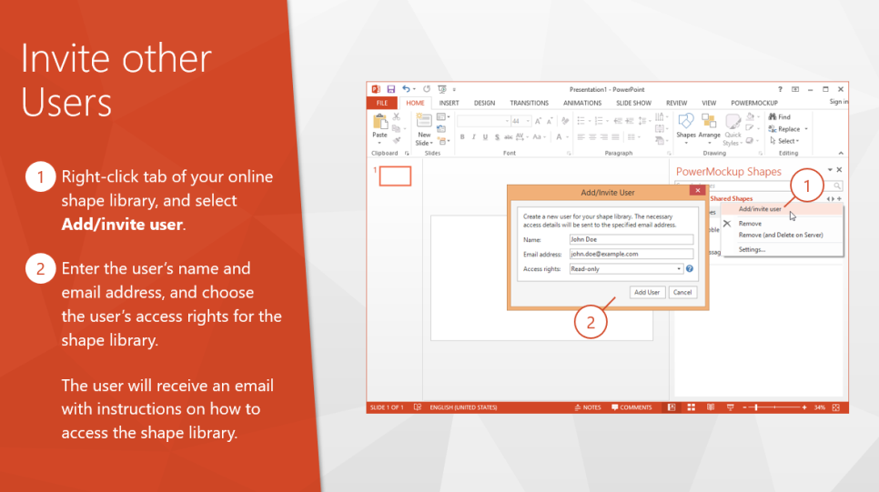
Task: Click the Undo arrow icon
Action: pos(406,89)
